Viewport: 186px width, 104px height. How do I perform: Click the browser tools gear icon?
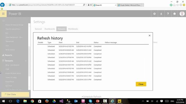pyautogui.click(x=181, y=5)
